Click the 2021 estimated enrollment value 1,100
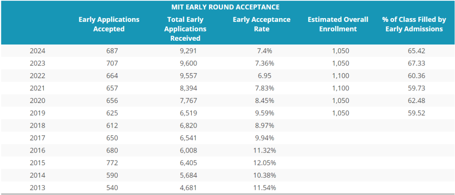The height and width of the screenshot is (195, 455). tap(340, 88)
